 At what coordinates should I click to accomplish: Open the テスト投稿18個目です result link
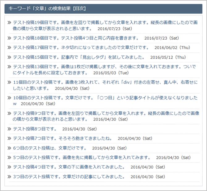click(x=76, y=38)
